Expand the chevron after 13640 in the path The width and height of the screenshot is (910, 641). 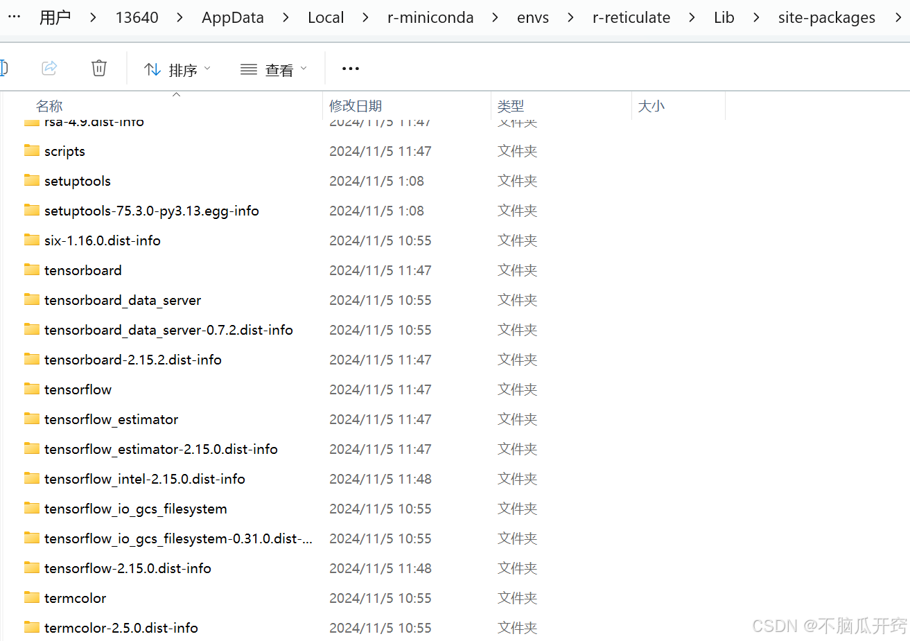[180, 17]
